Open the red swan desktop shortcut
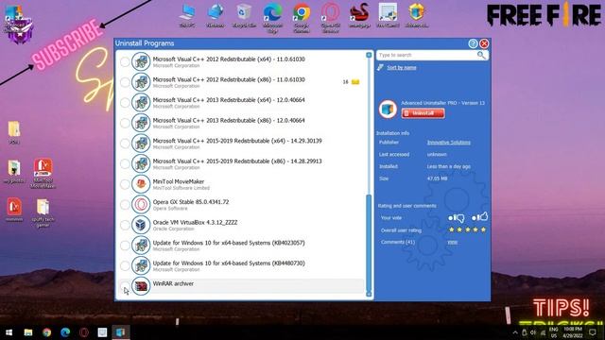This screenshot has width=605, height=340. [359, 16]
